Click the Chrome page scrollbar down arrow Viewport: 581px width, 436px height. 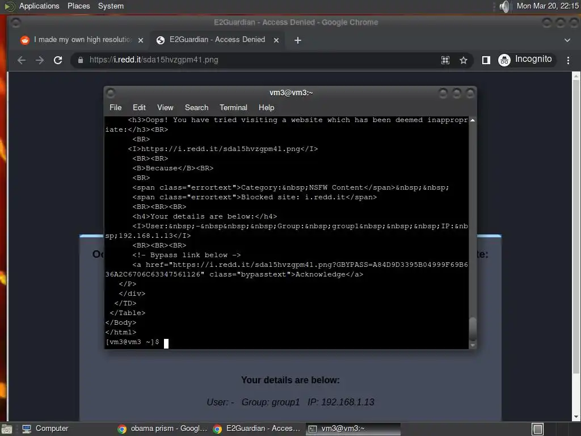[x=576, y=417]
